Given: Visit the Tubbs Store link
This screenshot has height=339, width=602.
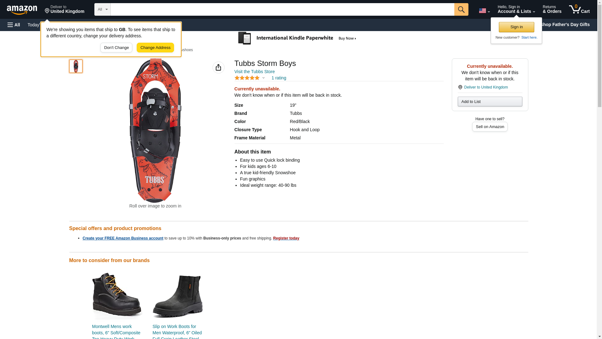Looking at the screenshot, I should click(255, 72).
